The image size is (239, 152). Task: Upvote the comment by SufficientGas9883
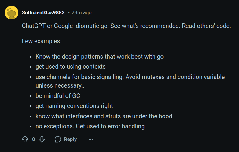tap(25, 139)
